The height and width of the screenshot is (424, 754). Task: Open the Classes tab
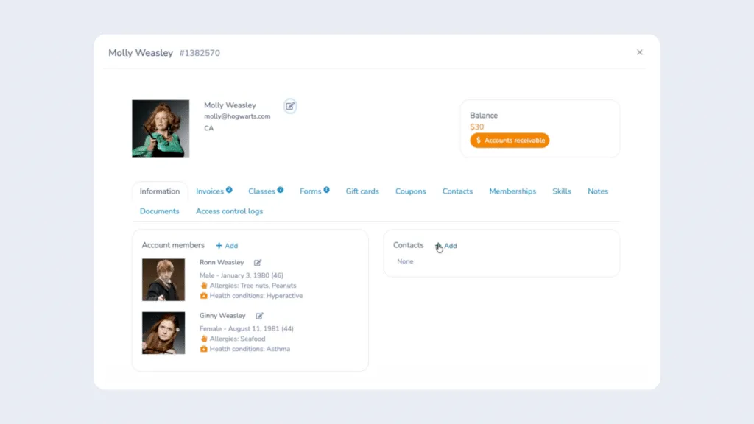coord(261,191)
